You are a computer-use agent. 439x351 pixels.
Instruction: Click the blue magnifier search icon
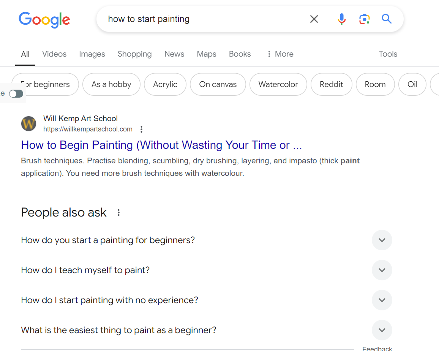pos(387,19)
